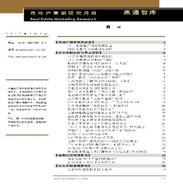Open the email address in the left sidebar
Image resolution: width=183 pixels, height=187 pixels.
(27, 50)
